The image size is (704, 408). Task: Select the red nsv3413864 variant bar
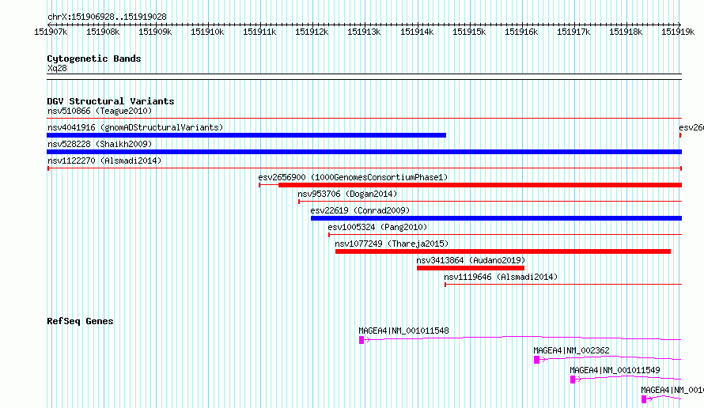point(471,268)
